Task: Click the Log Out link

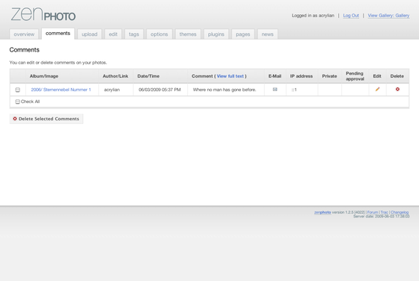Action: click(351, 16)
